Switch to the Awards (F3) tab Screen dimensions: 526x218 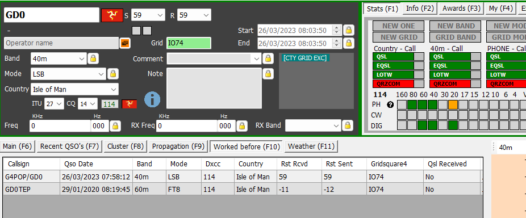click(461, 9)
